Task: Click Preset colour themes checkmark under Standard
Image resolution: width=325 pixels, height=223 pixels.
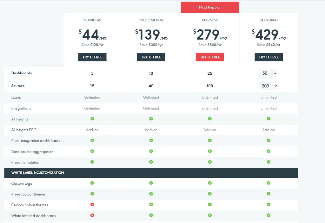Action: tap(269, 194)
